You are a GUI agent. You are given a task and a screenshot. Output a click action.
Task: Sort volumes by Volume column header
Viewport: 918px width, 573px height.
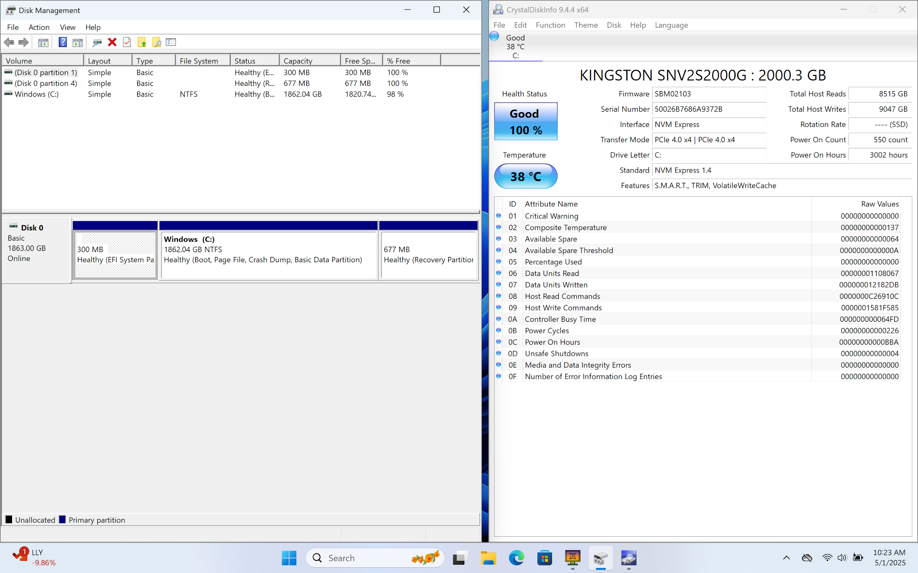(x=43, y=61)
